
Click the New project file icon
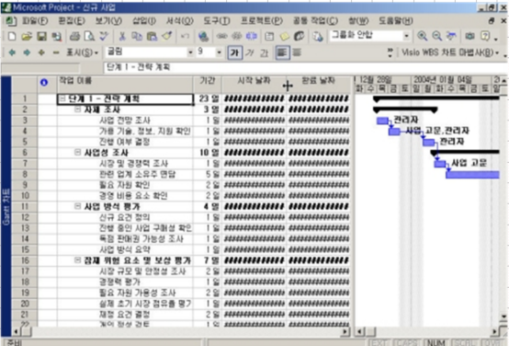click(12, 36)
